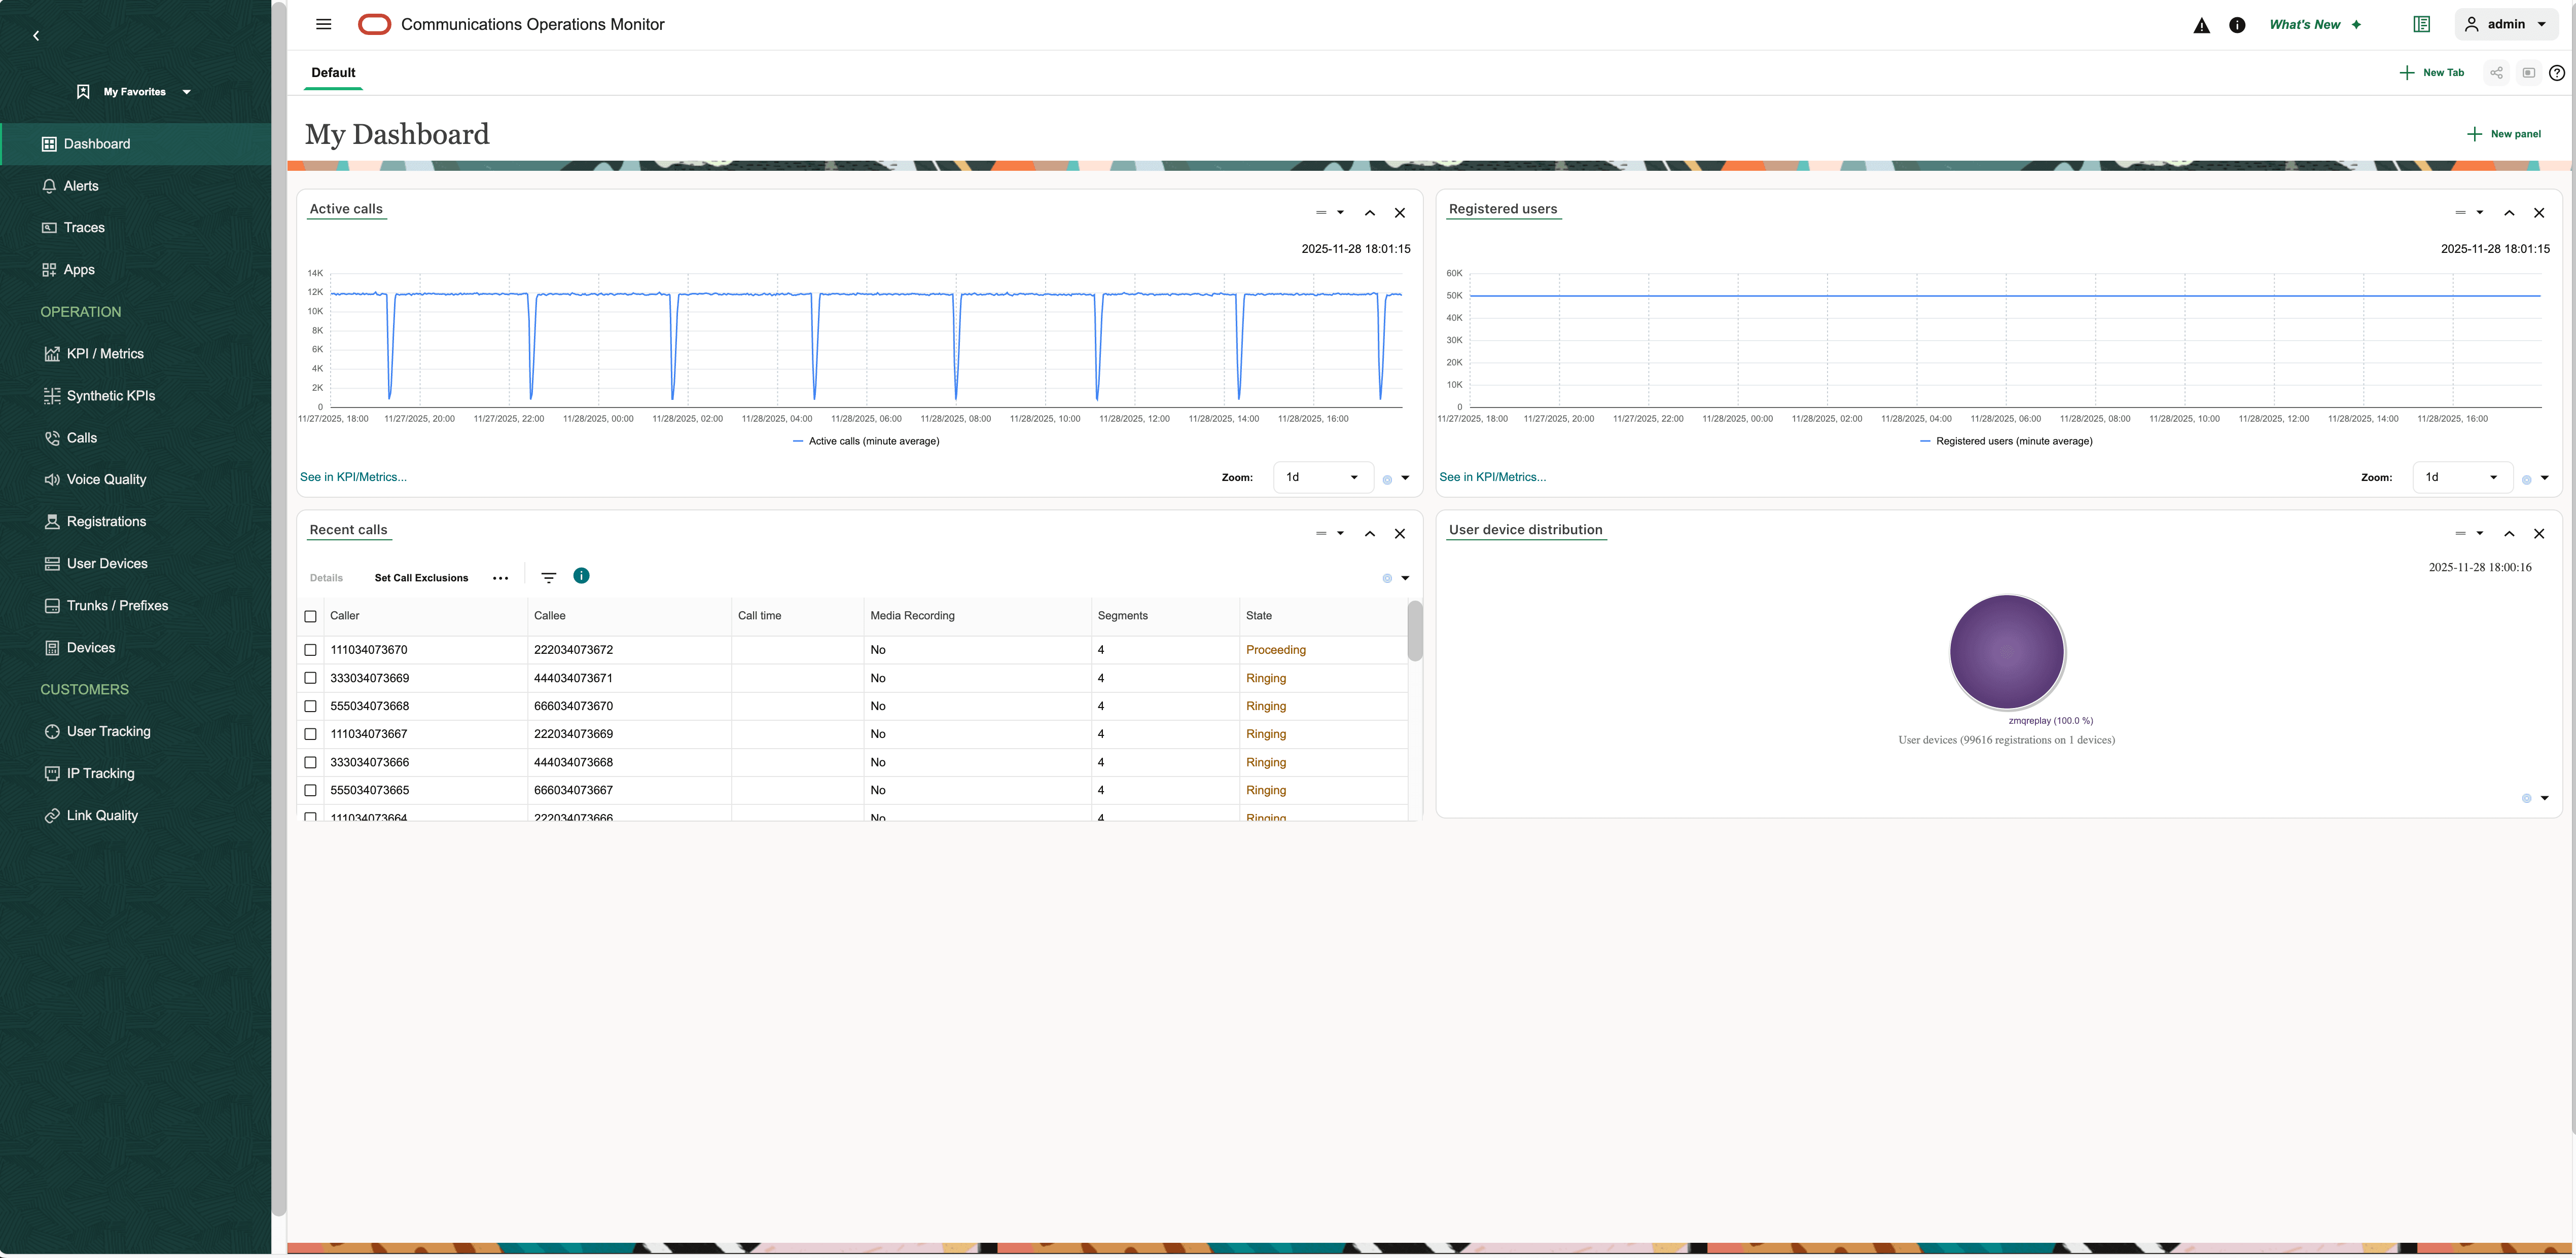Click the green info icon in Recent calls
The image size is (2576, 1258).
(x=581, y=576)
